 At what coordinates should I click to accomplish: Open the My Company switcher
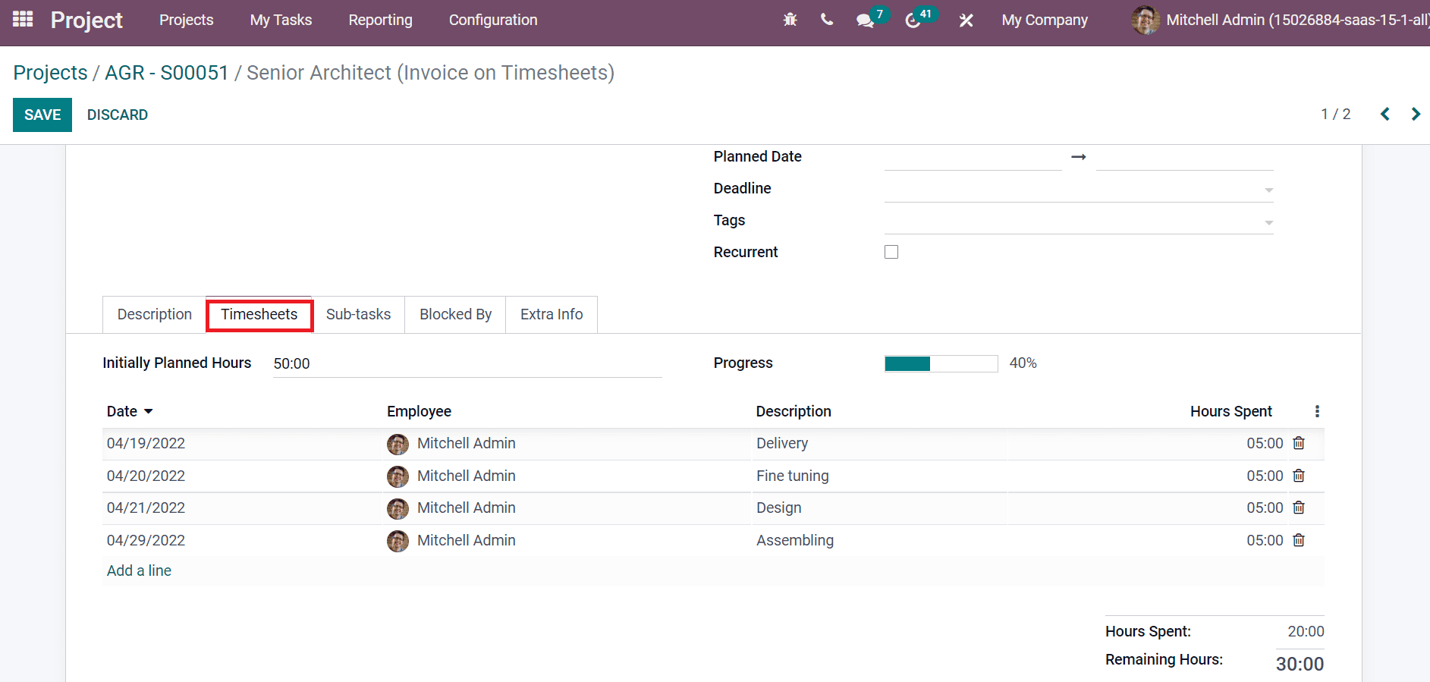(x=1045, y=20)
